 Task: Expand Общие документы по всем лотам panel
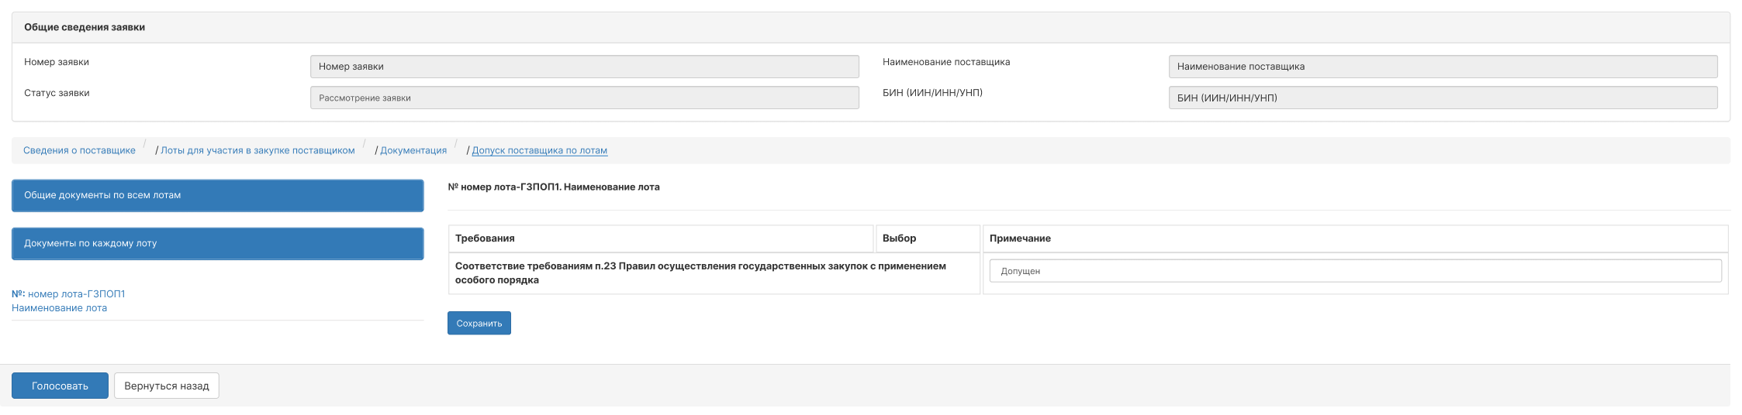[217, 195]
